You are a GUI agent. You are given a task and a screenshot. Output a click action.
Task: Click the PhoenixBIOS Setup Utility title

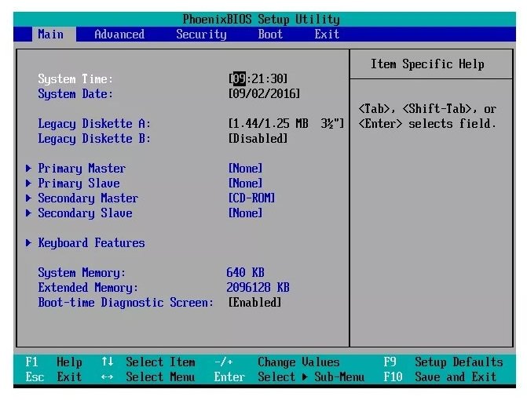262,20
